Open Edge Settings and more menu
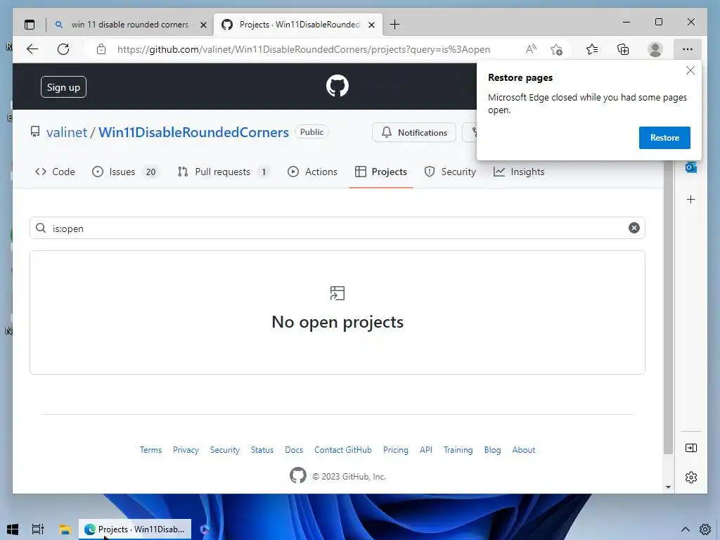Screen dimensions: 720x540 [x=688, y=49]
